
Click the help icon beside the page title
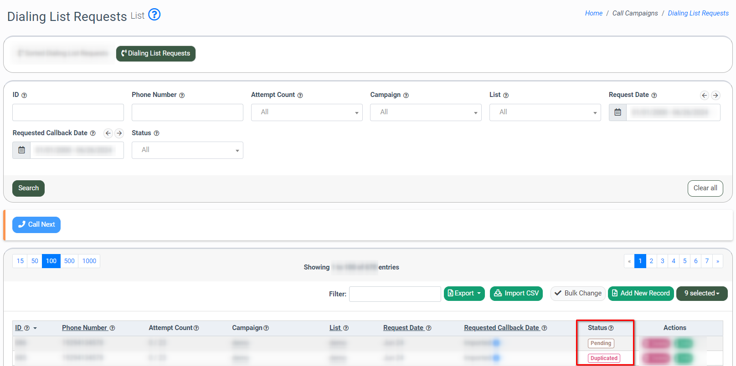tap(154, 15)
